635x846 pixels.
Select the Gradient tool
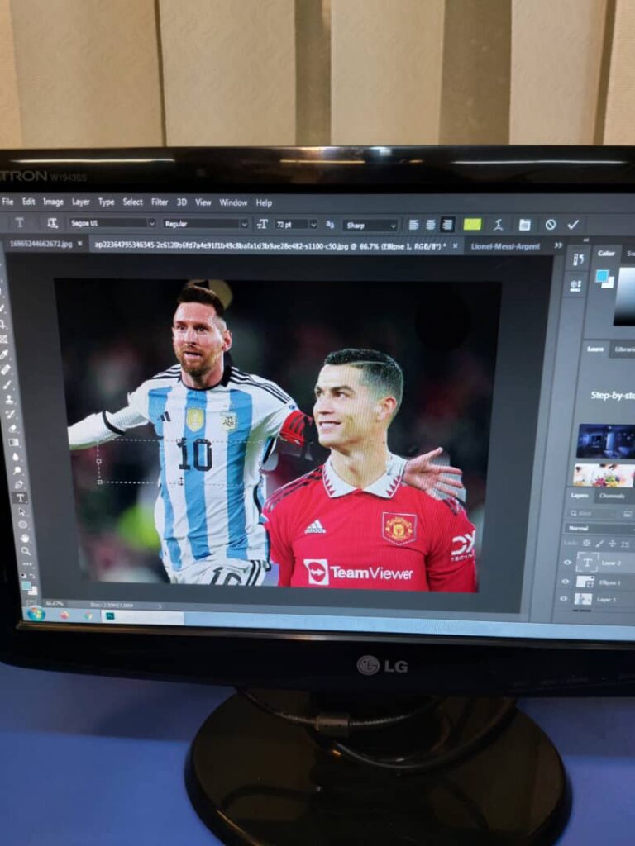(x=12, y=442)
